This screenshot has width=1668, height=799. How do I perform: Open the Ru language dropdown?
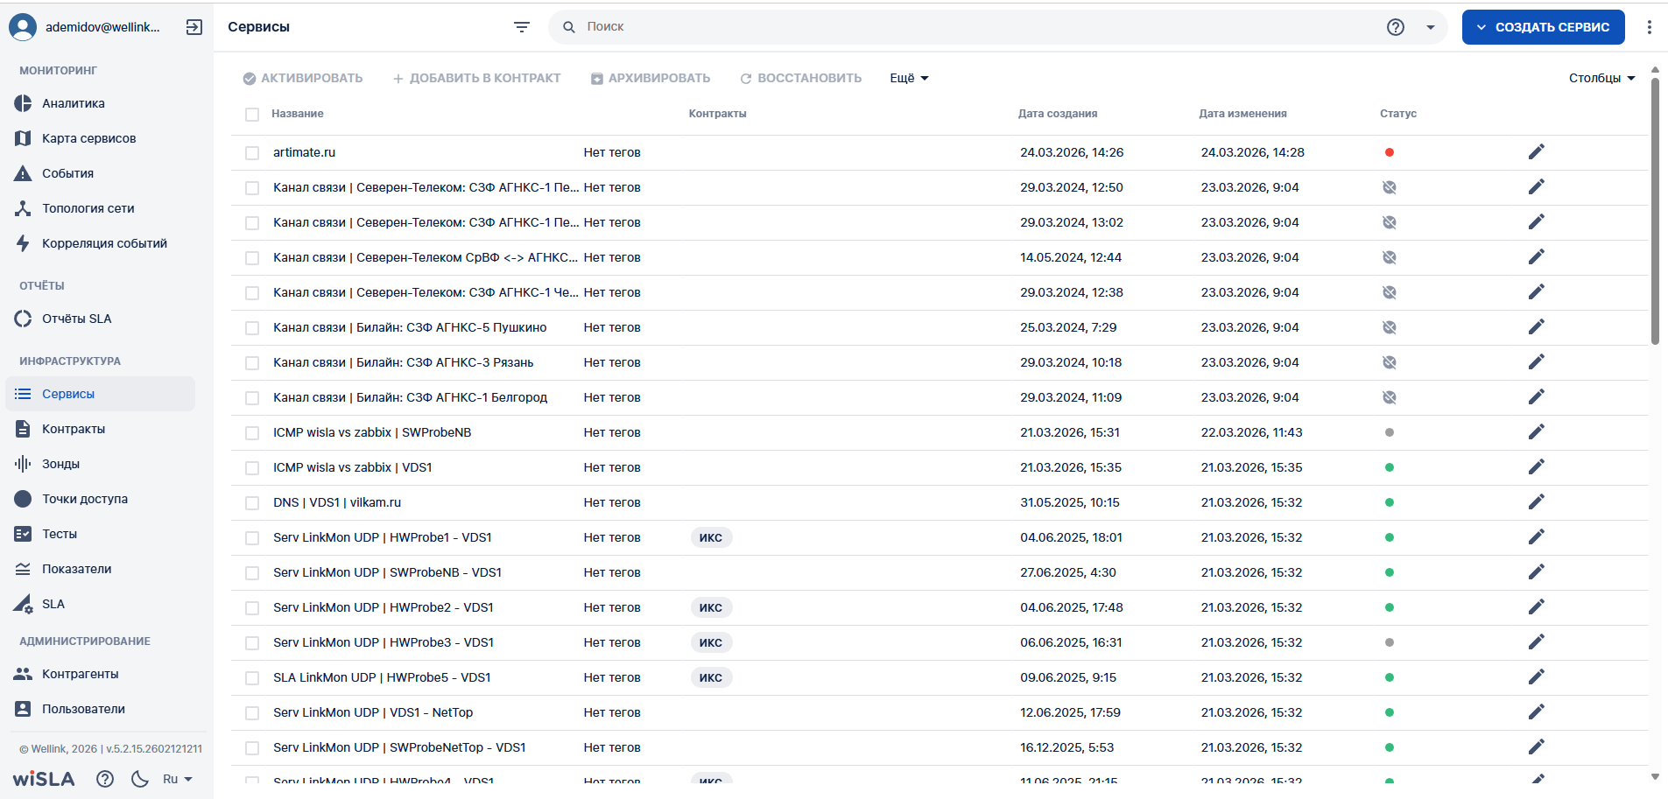178,779
